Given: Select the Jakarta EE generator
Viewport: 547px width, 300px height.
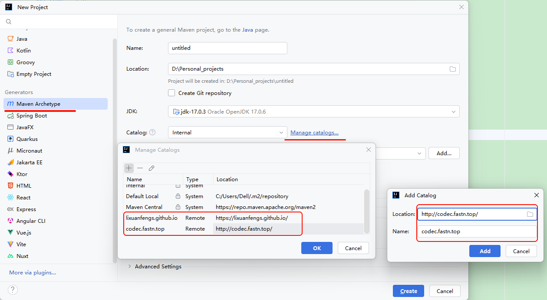Looking at the screenshot, I should click(x=56, y=162).
